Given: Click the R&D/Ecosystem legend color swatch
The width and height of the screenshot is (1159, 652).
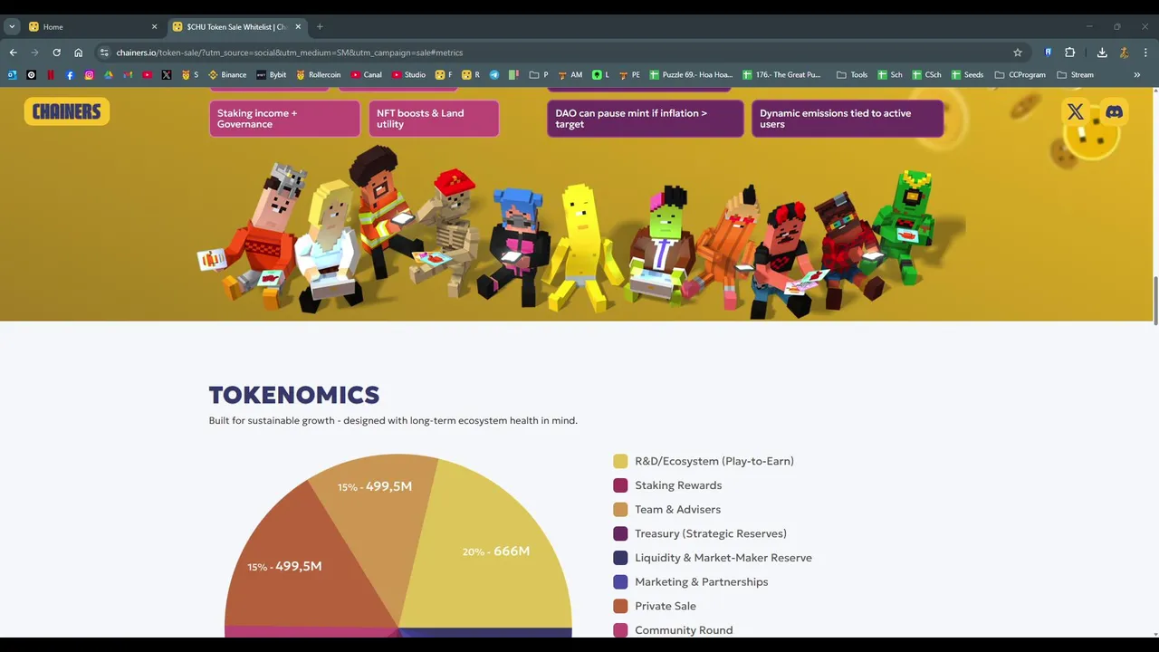Looking at the screenshot, I should [620, 461].
